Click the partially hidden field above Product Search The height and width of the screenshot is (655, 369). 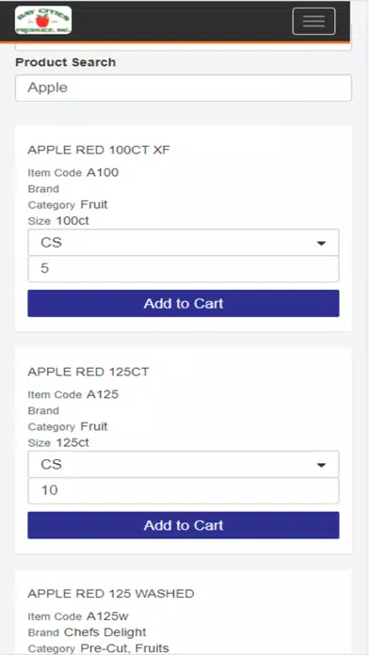(x=184, y=47)
